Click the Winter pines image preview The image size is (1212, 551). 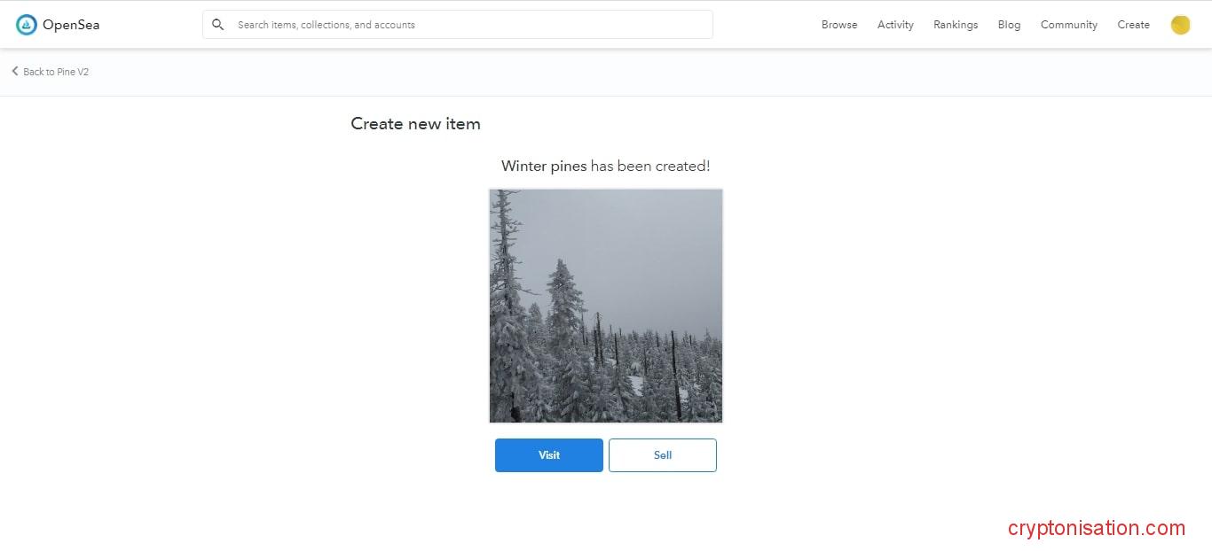pos(606,306)
